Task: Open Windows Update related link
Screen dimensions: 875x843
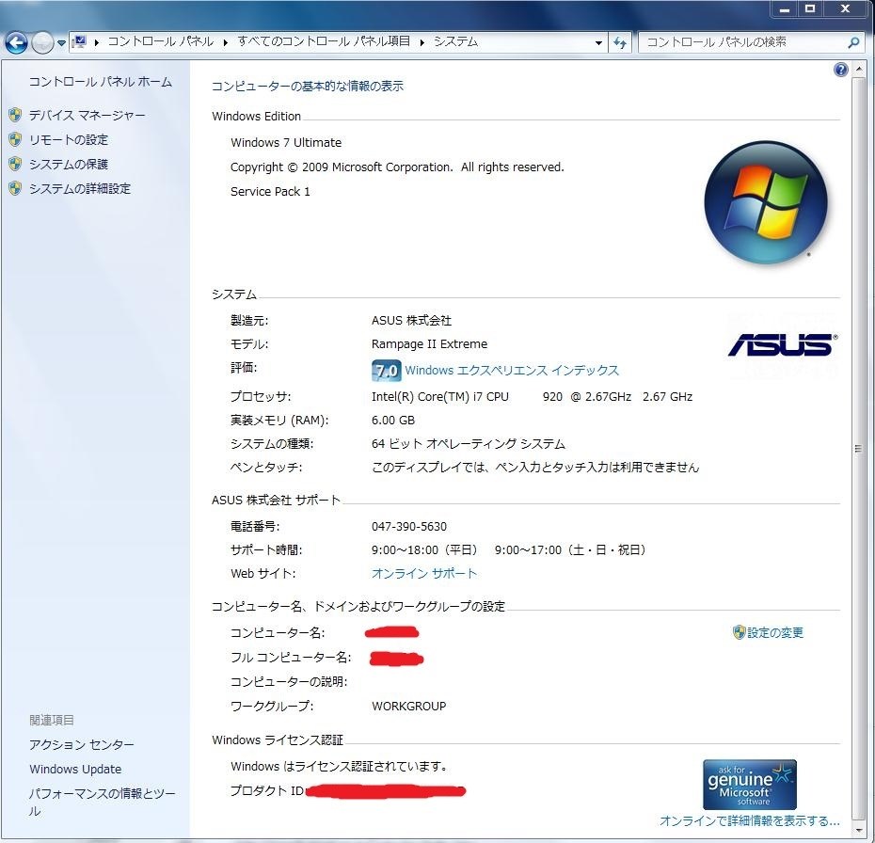Action: tap(75, 770)
